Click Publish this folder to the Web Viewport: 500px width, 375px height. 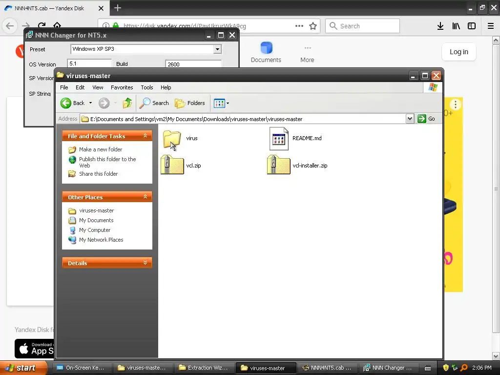(107, 162)
